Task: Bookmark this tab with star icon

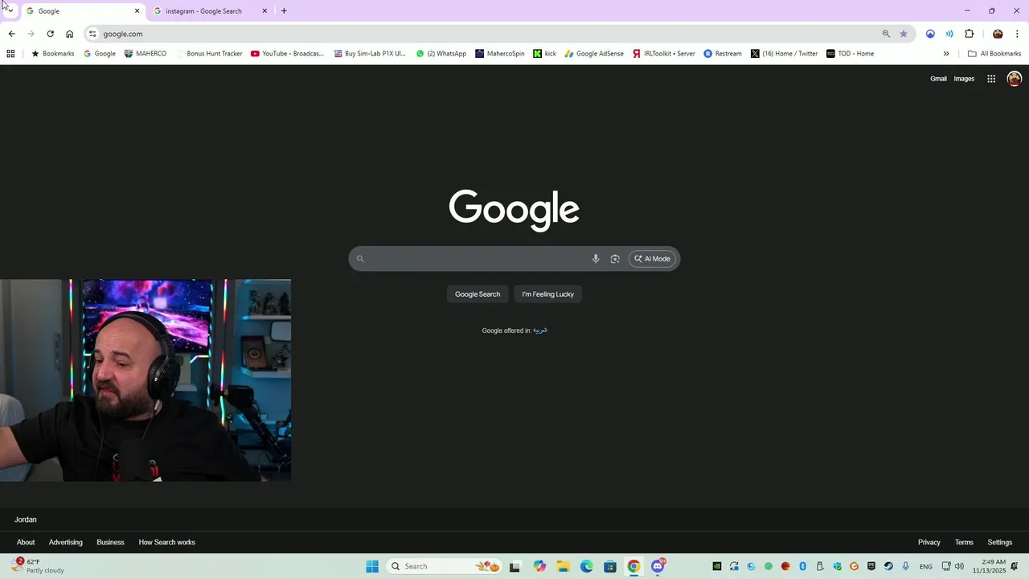Action: point(904,34)
